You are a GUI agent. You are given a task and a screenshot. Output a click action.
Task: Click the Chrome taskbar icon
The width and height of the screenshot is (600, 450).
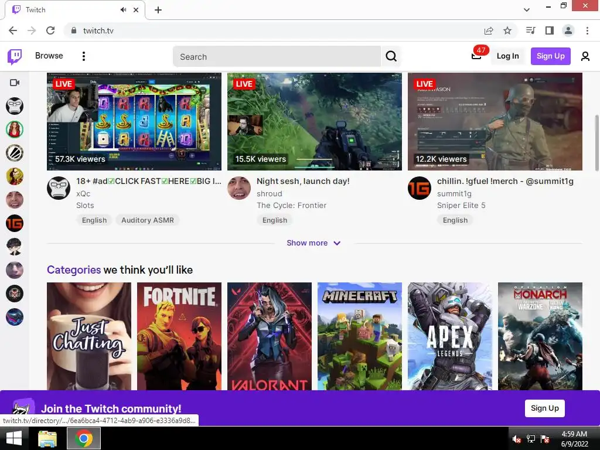point(84,438)
